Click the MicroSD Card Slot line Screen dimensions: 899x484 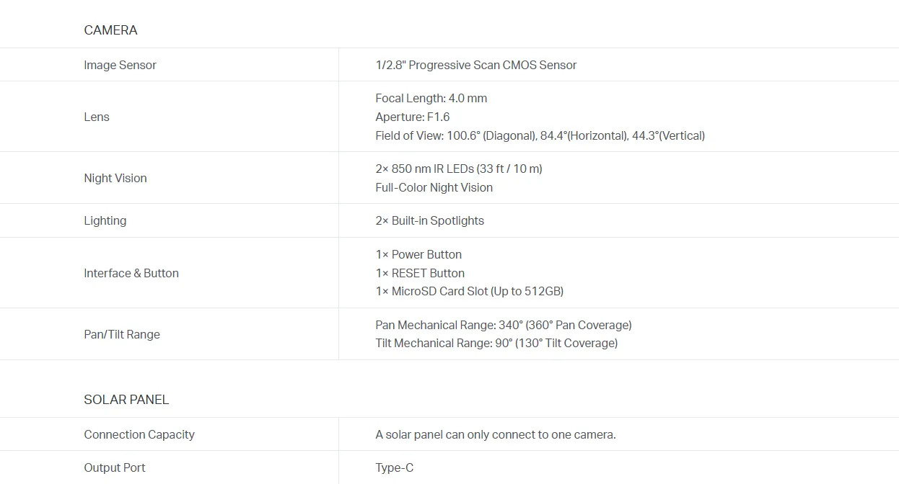[x=469, y=291]
